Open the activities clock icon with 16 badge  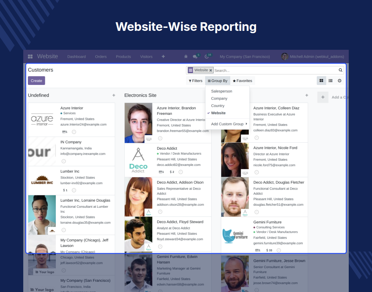pos(207,56)
